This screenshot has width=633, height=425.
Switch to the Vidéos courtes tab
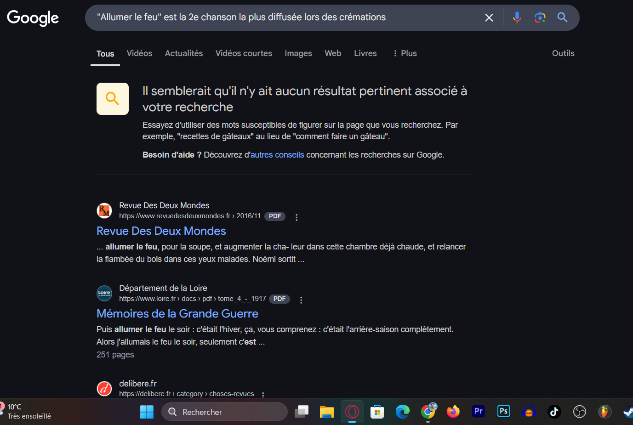(x=244, y=53)
